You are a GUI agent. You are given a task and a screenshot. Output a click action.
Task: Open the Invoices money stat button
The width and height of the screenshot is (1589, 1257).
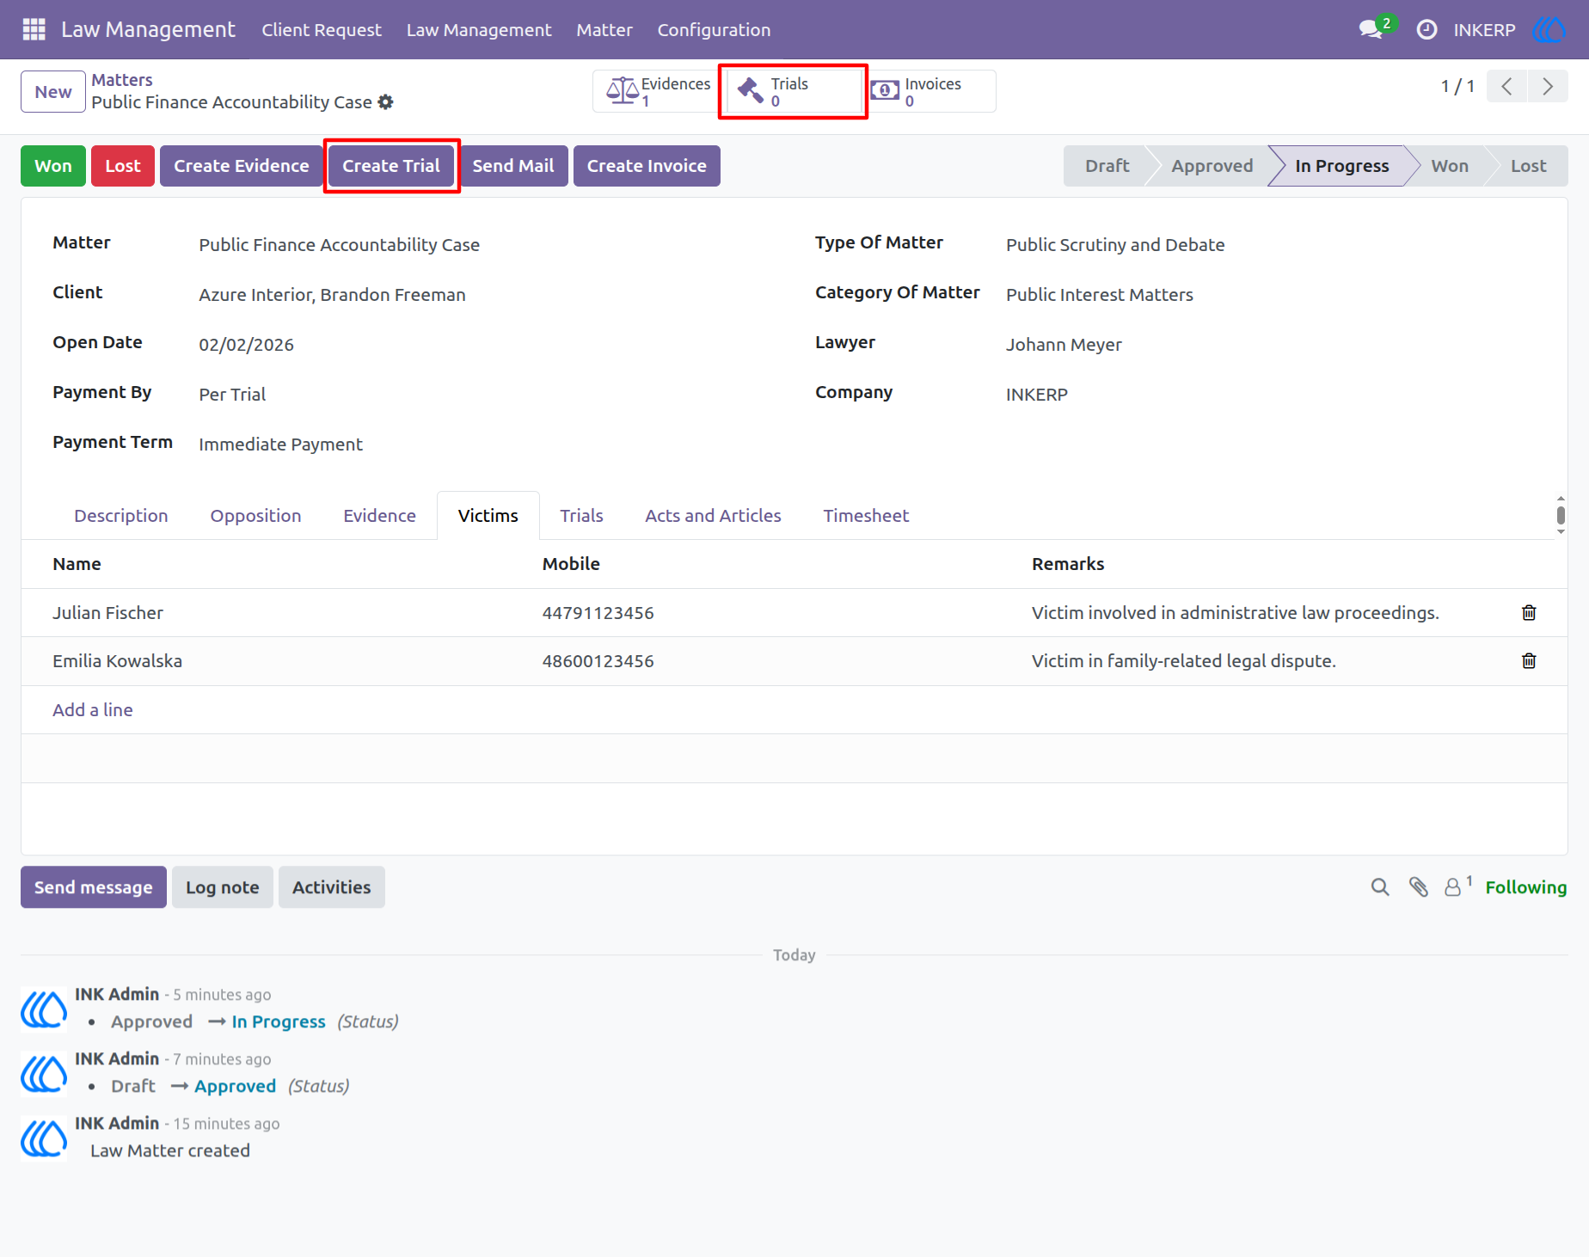tap(931, 91)
